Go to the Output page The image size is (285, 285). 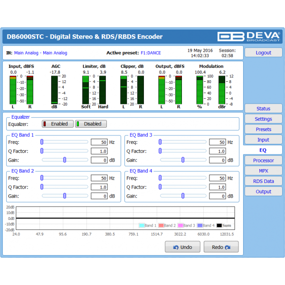tap(263, 191)
